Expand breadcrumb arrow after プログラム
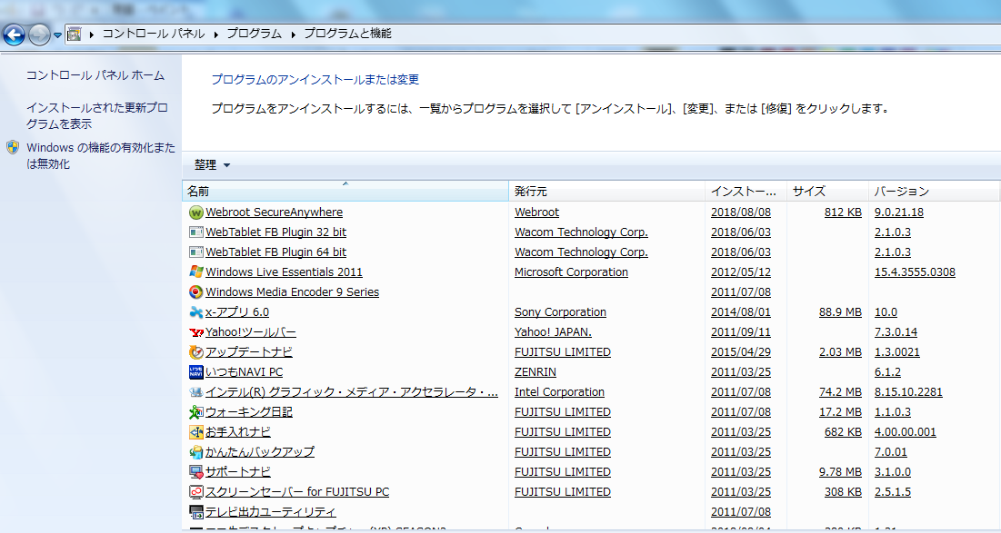 click(293, 35)
